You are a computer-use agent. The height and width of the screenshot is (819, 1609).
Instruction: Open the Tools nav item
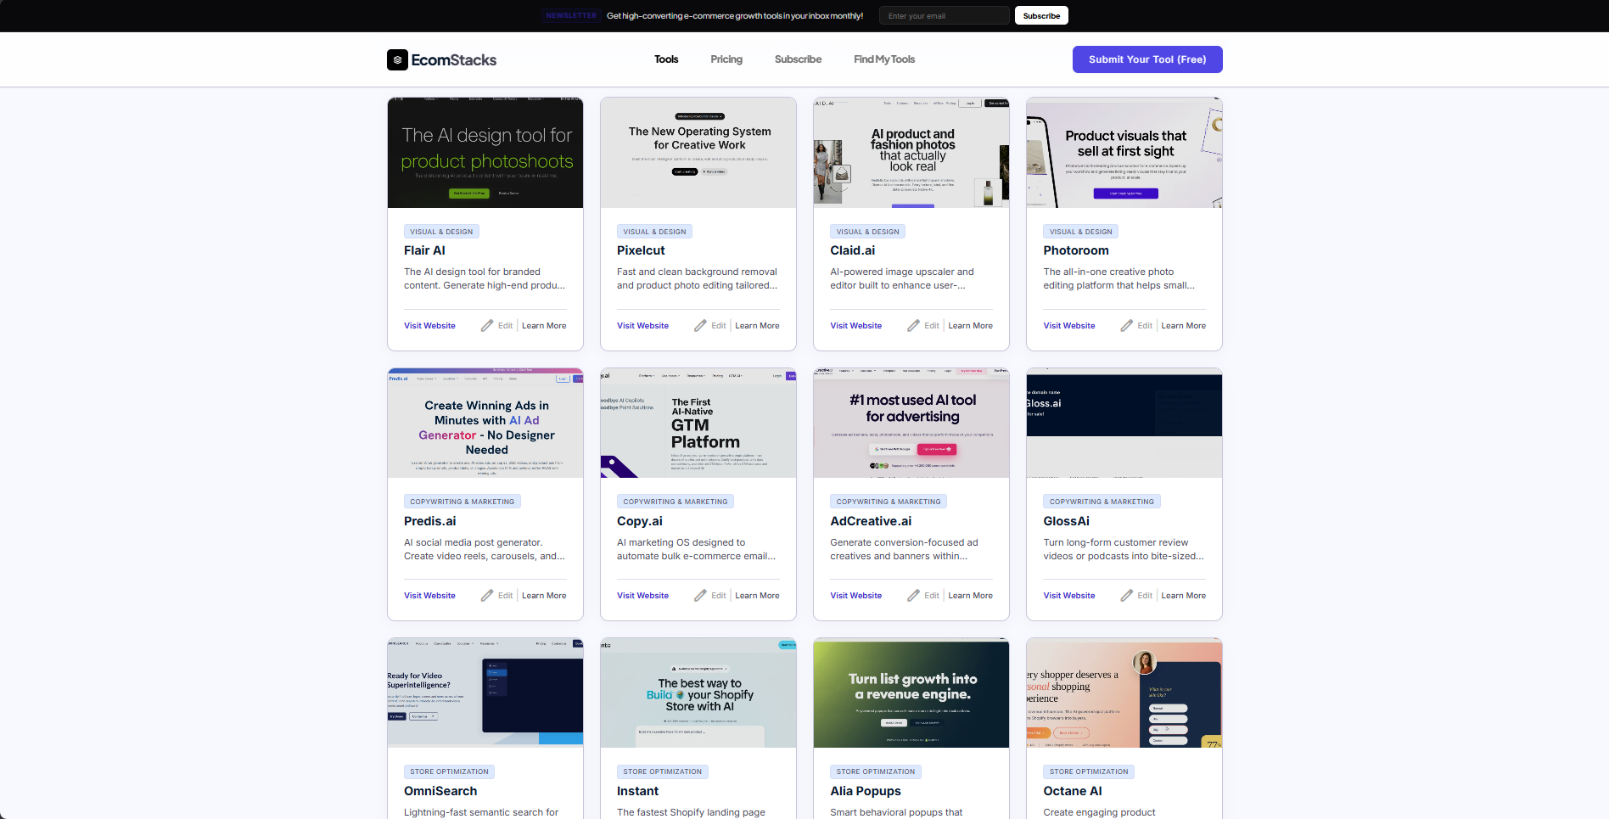coord(666,59)
